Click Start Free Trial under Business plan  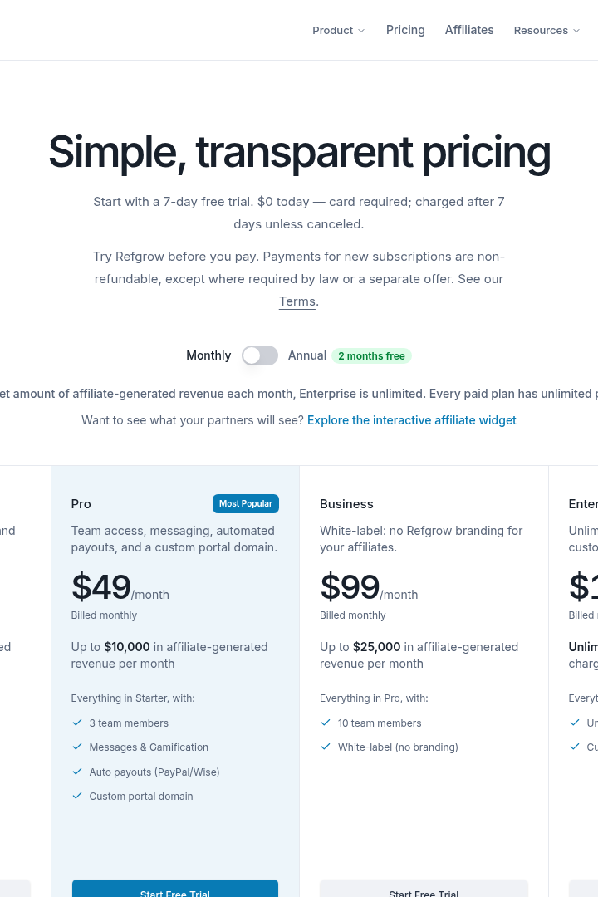[x=424, y=890]
